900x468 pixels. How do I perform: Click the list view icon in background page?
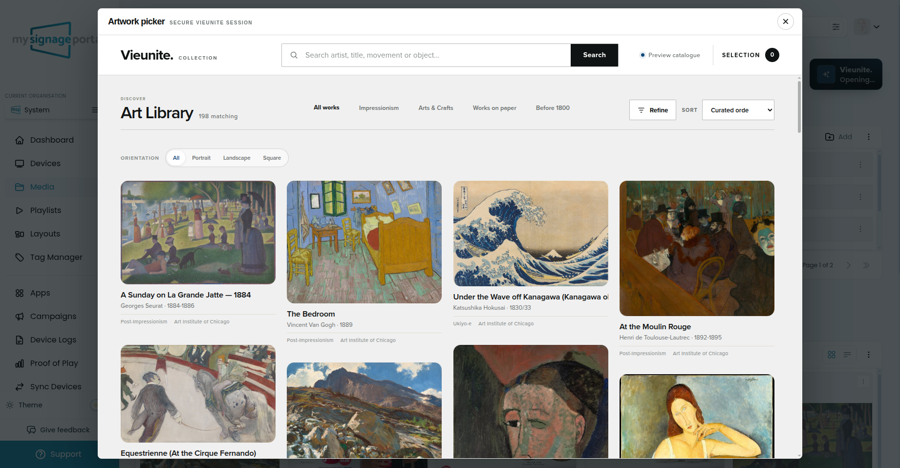click(847, 355)
